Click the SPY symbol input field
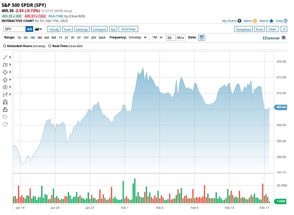This screenshot has height=215, width=294. [x=15, y=29]
